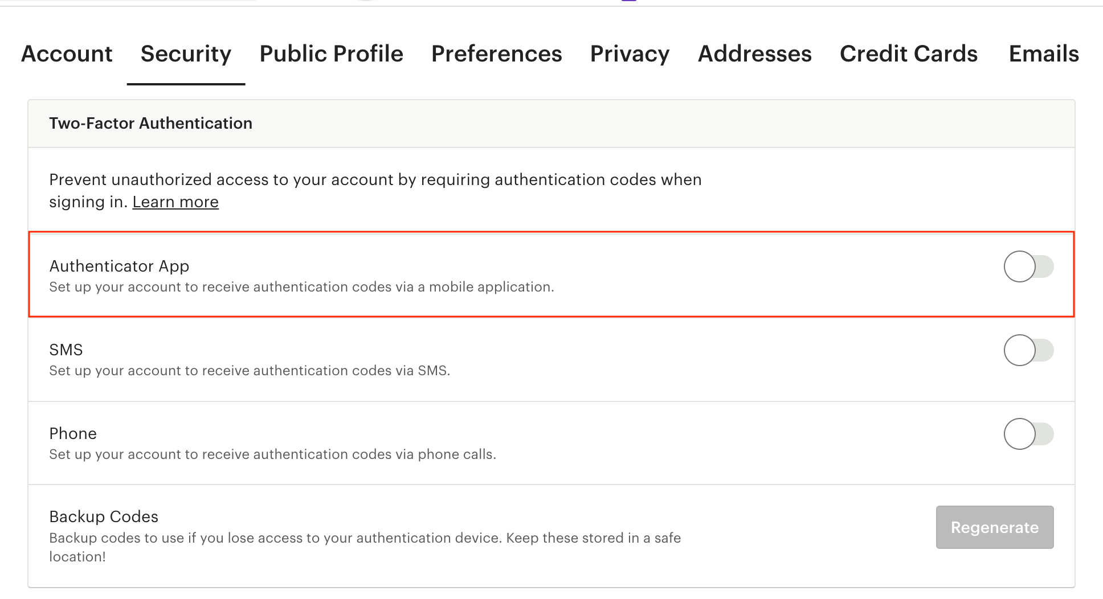
Task: Open the Security tab
Action: pyautogui.click(x=186, y=54)
